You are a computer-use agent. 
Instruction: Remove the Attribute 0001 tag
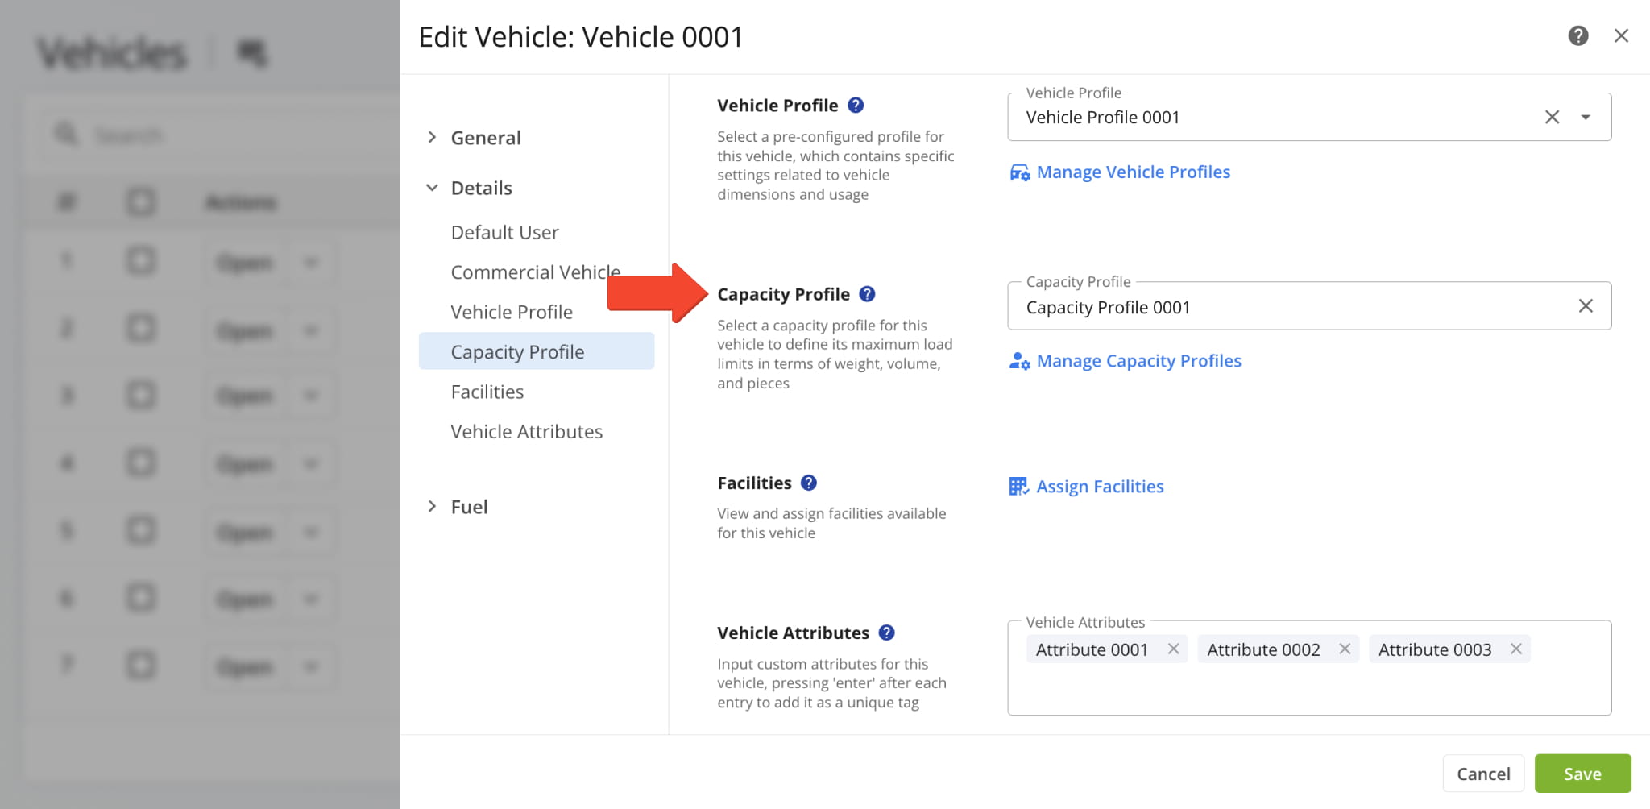[x=1173, y=649]
